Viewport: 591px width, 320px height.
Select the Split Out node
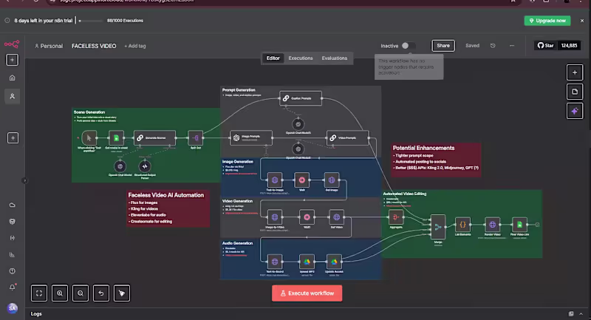(x=195, y=138)
